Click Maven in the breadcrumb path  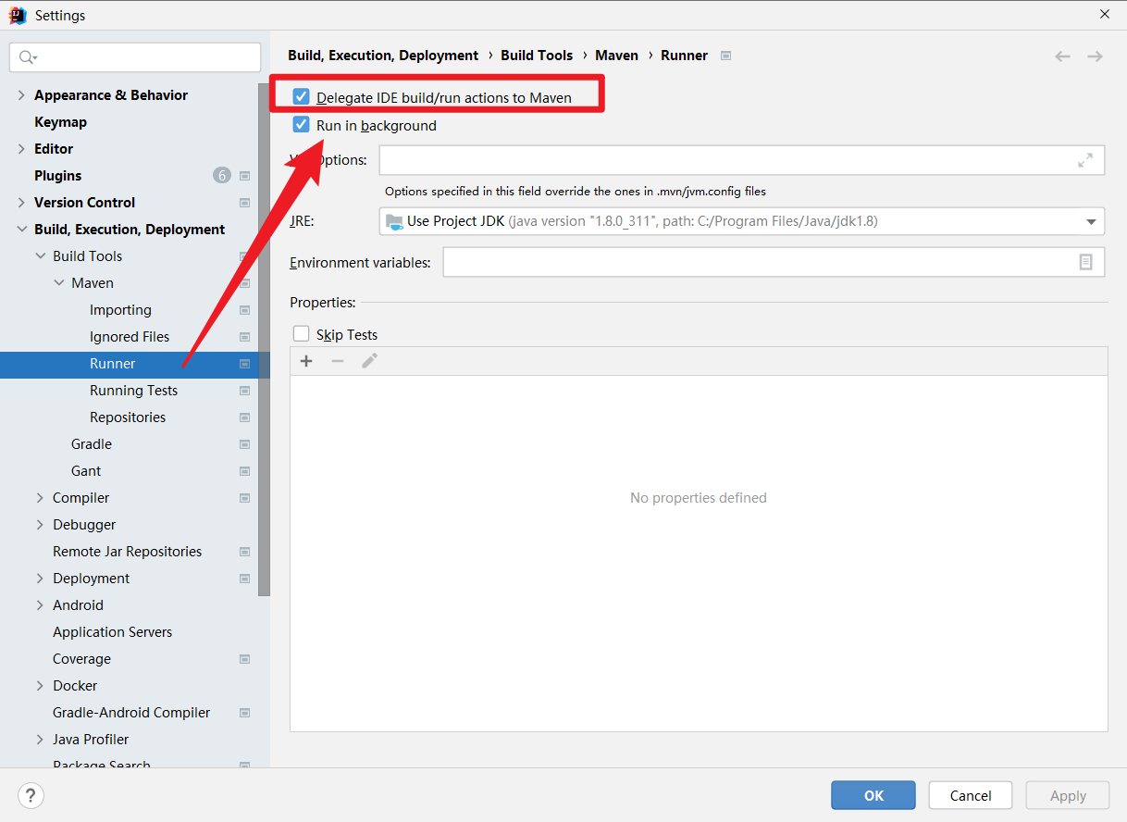(616, 56)
